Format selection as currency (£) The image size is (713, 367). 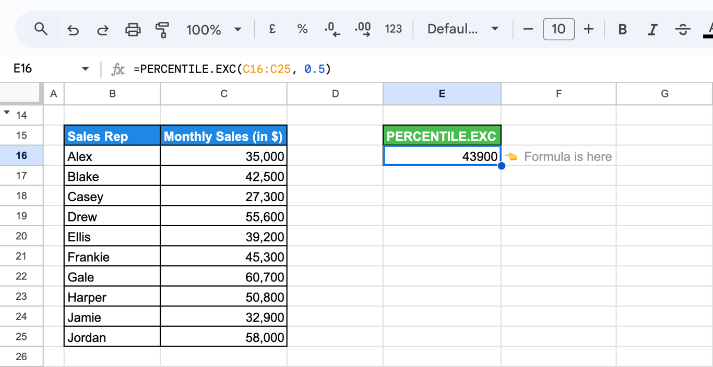(x=272, y=29)
